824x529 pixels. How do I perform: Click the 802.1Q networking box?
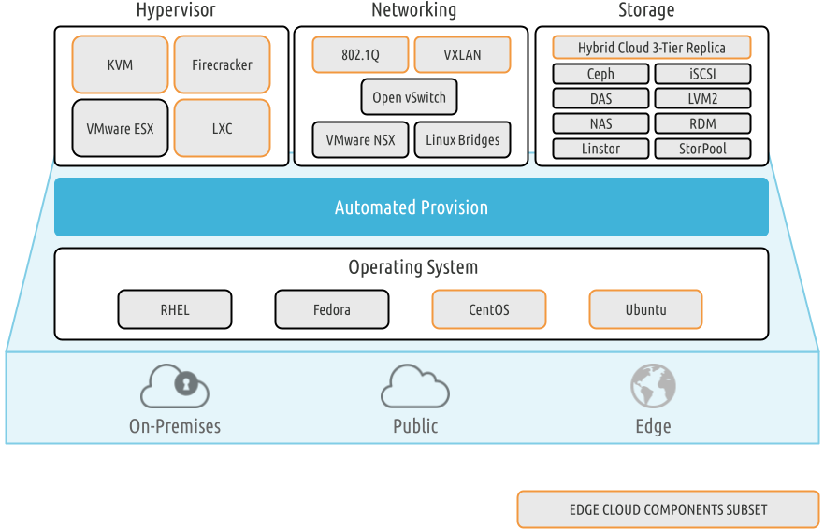pos(360,54)
